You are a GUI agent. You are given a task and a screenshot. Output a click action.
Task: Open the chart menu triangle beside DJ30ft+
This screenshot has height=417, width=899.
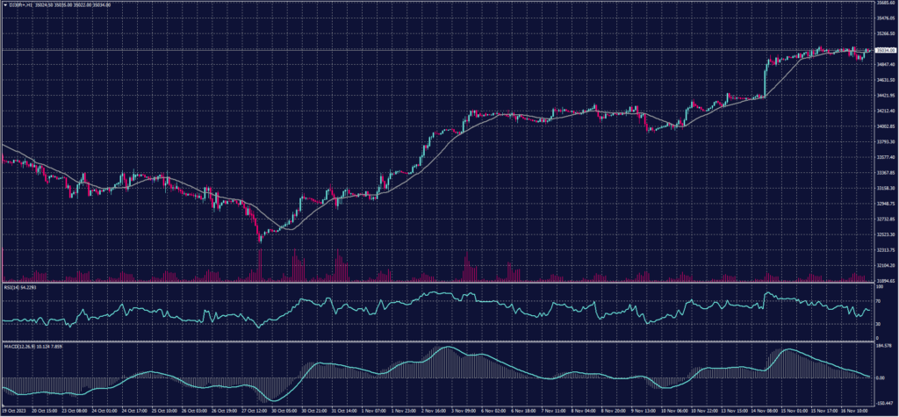tap(4, 4)
